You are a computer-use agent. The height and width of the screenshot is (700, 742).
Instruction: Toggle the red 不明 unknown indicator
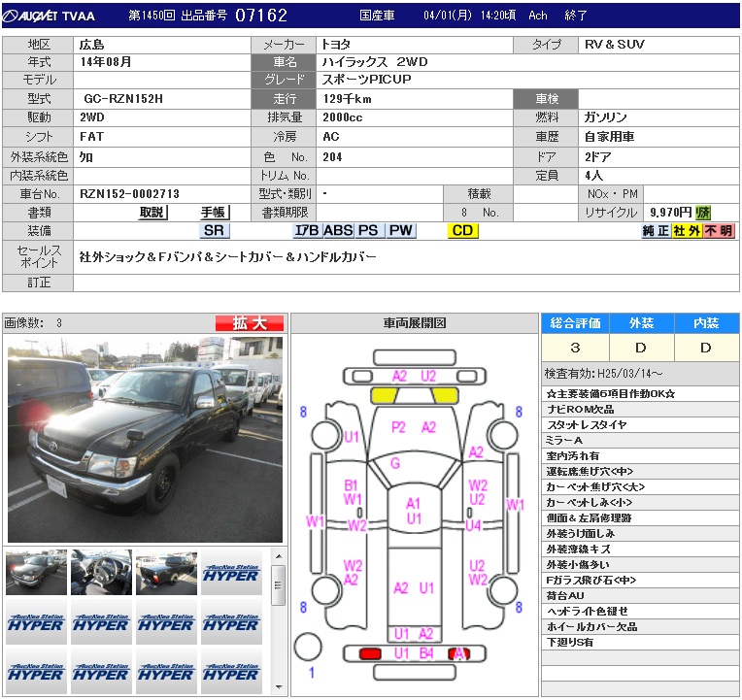(719, 231)
